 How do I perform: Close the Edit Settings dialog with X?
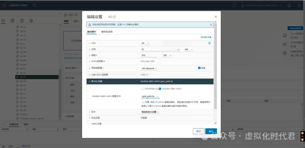(216, 17)
